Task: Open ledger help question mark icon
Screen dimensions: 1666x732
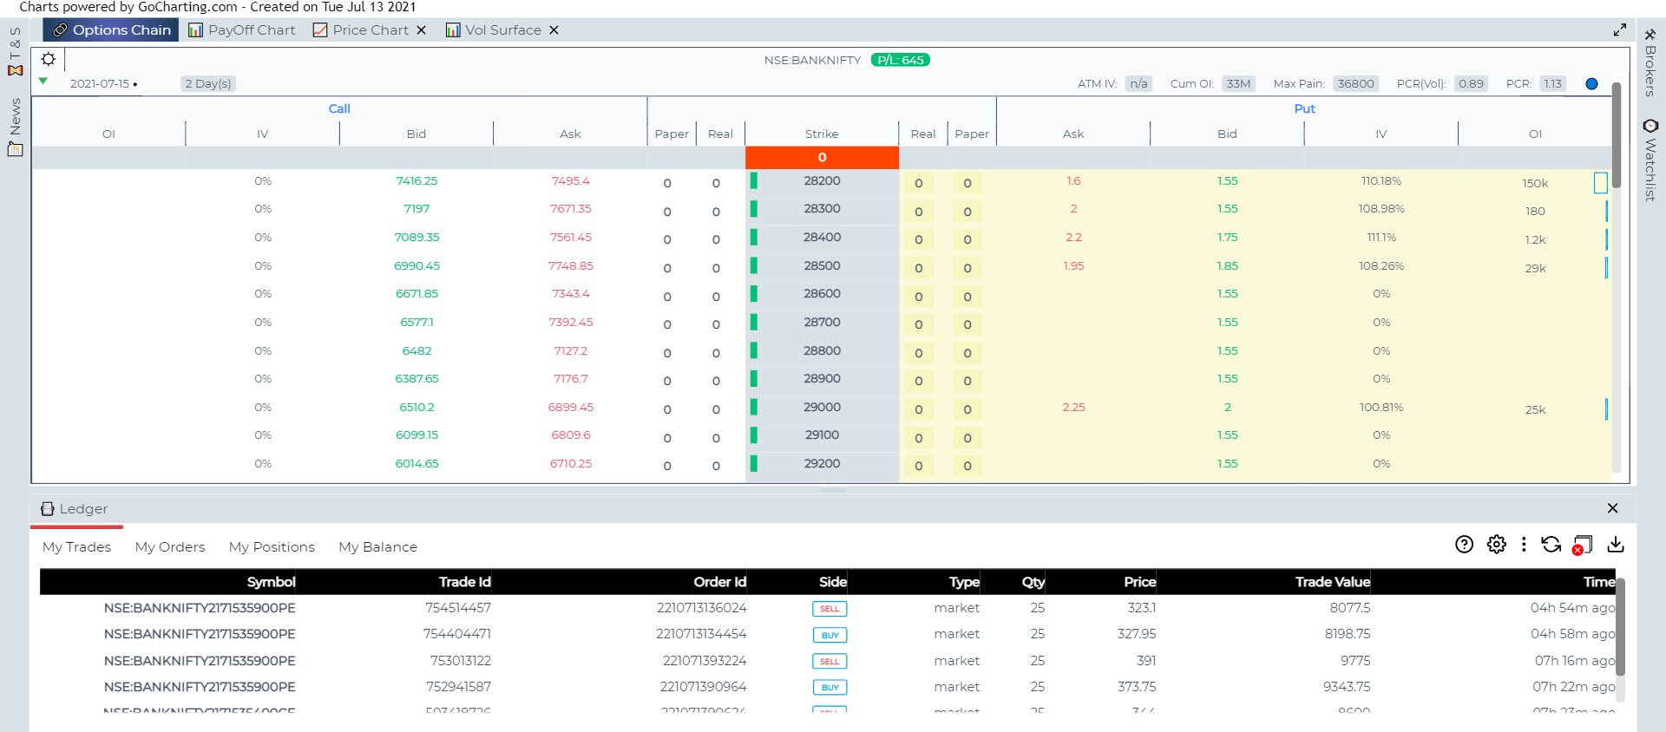Action: point(1464,545)
